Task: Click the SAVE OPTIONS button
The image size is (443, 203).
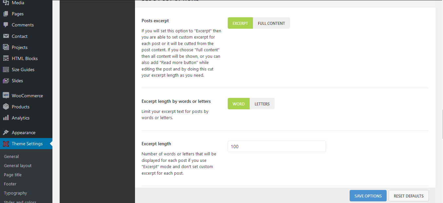Action: [368, 196]
